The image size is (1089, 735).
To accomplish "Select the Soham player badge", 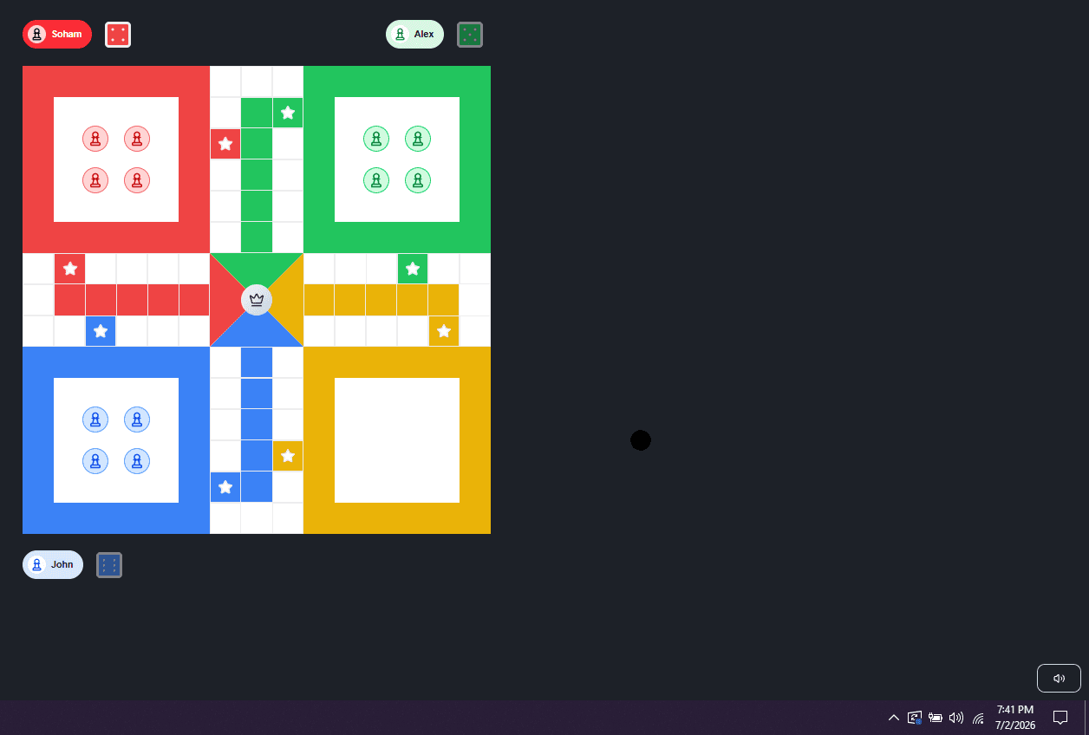I will click(57, 35).
